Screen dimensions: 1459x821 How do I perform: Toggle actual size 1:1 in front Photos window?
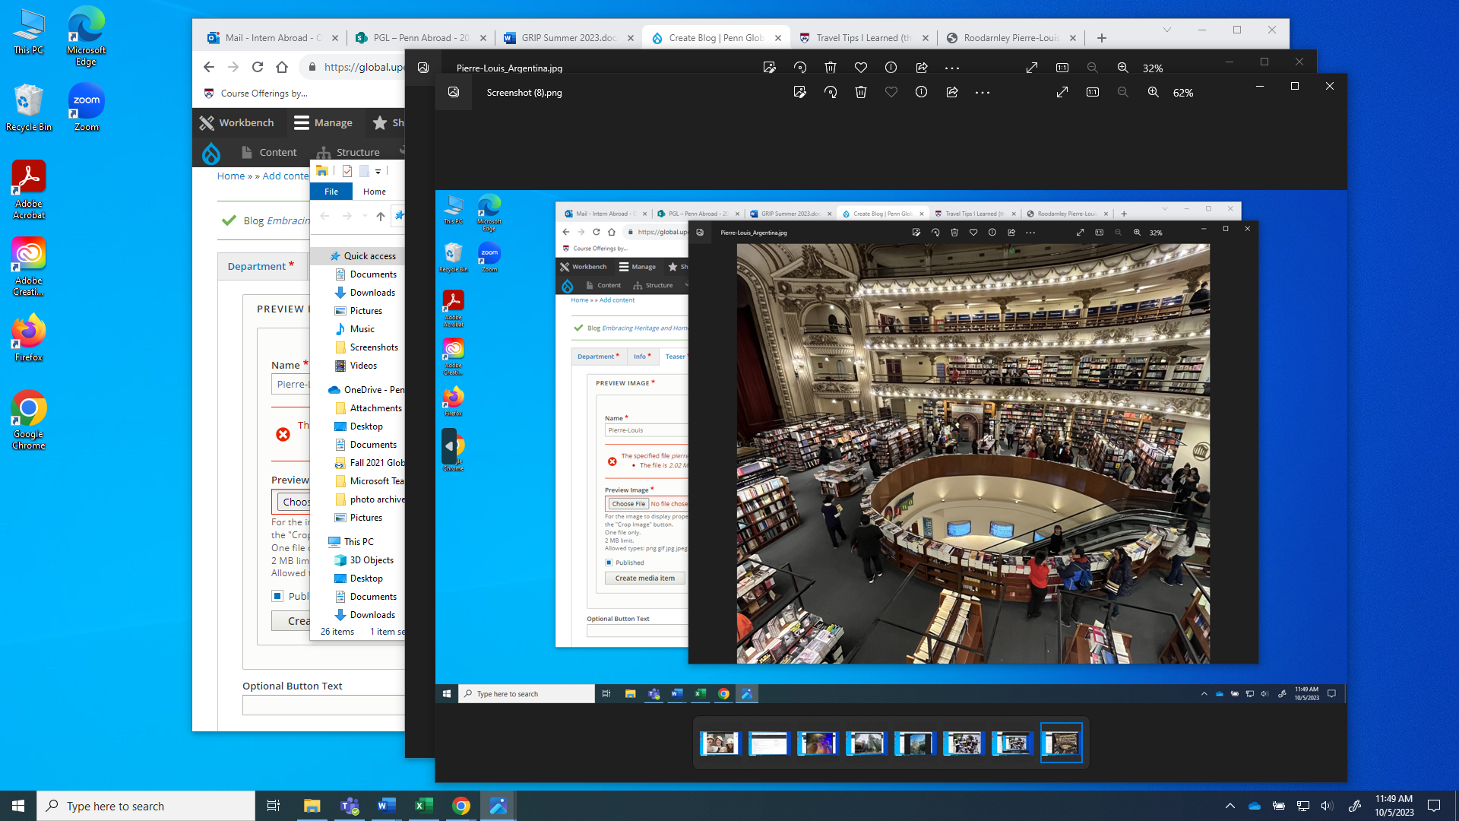[x=1093, y=92]
